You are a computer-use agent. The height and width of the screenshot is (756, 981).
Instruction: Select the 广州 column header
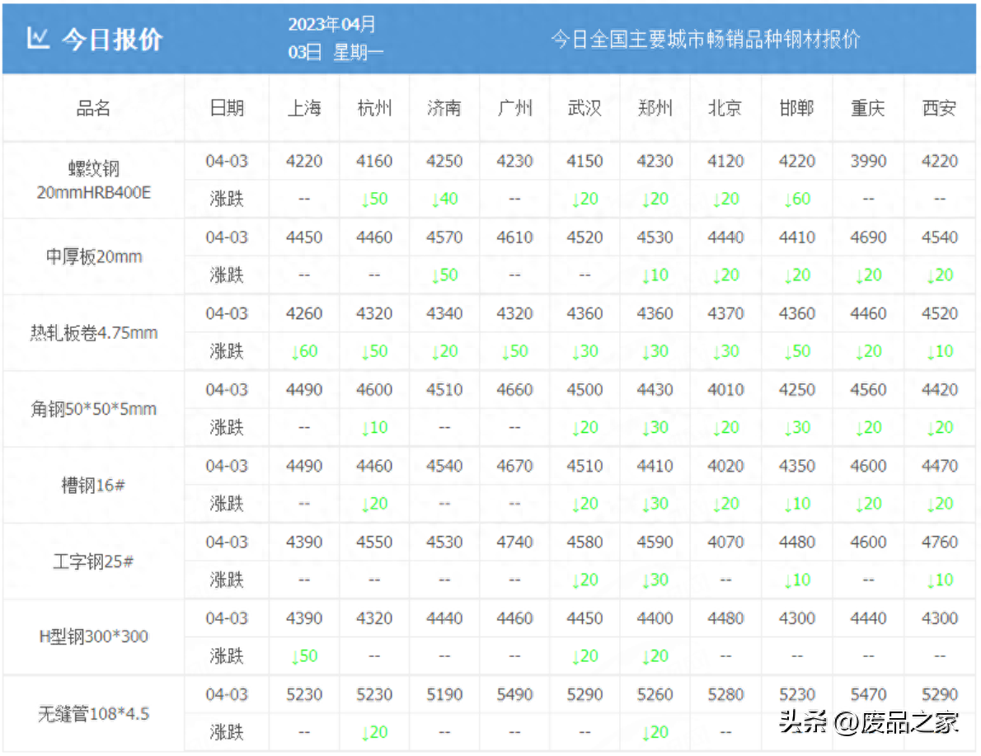point(514,108)
